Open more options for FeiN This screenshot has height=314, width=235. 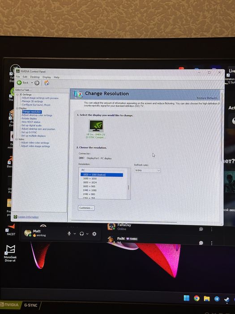point(212,243)
